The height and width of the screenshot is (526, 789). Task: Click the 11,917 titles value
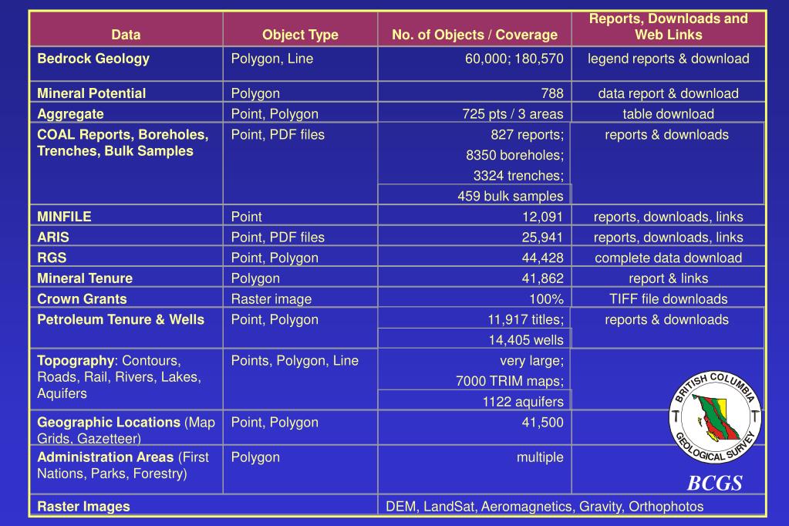[526, 319]
